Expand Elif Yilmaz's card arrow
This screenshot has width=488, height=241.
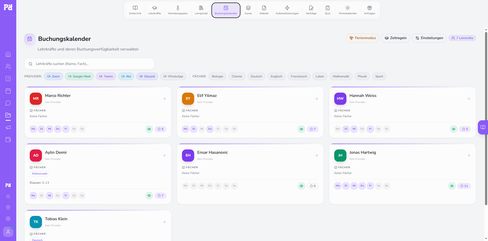[316, 99]
